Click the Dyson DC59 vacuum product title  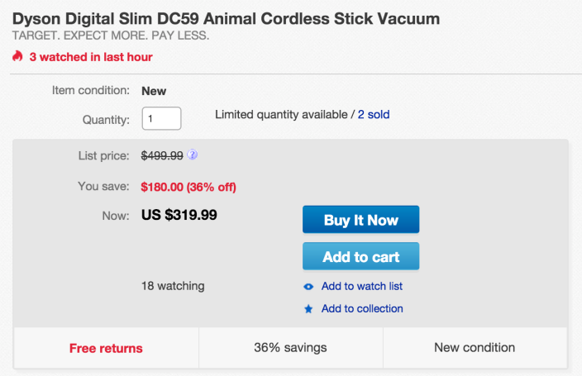pyautogui.click(x=226, y=18)
